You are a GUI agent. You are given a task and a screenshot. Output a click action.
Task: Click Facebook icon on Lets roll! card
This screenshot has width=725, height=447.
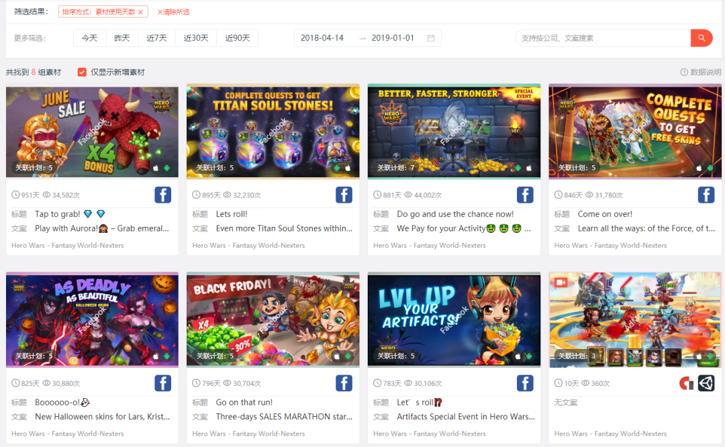[344, 195]
